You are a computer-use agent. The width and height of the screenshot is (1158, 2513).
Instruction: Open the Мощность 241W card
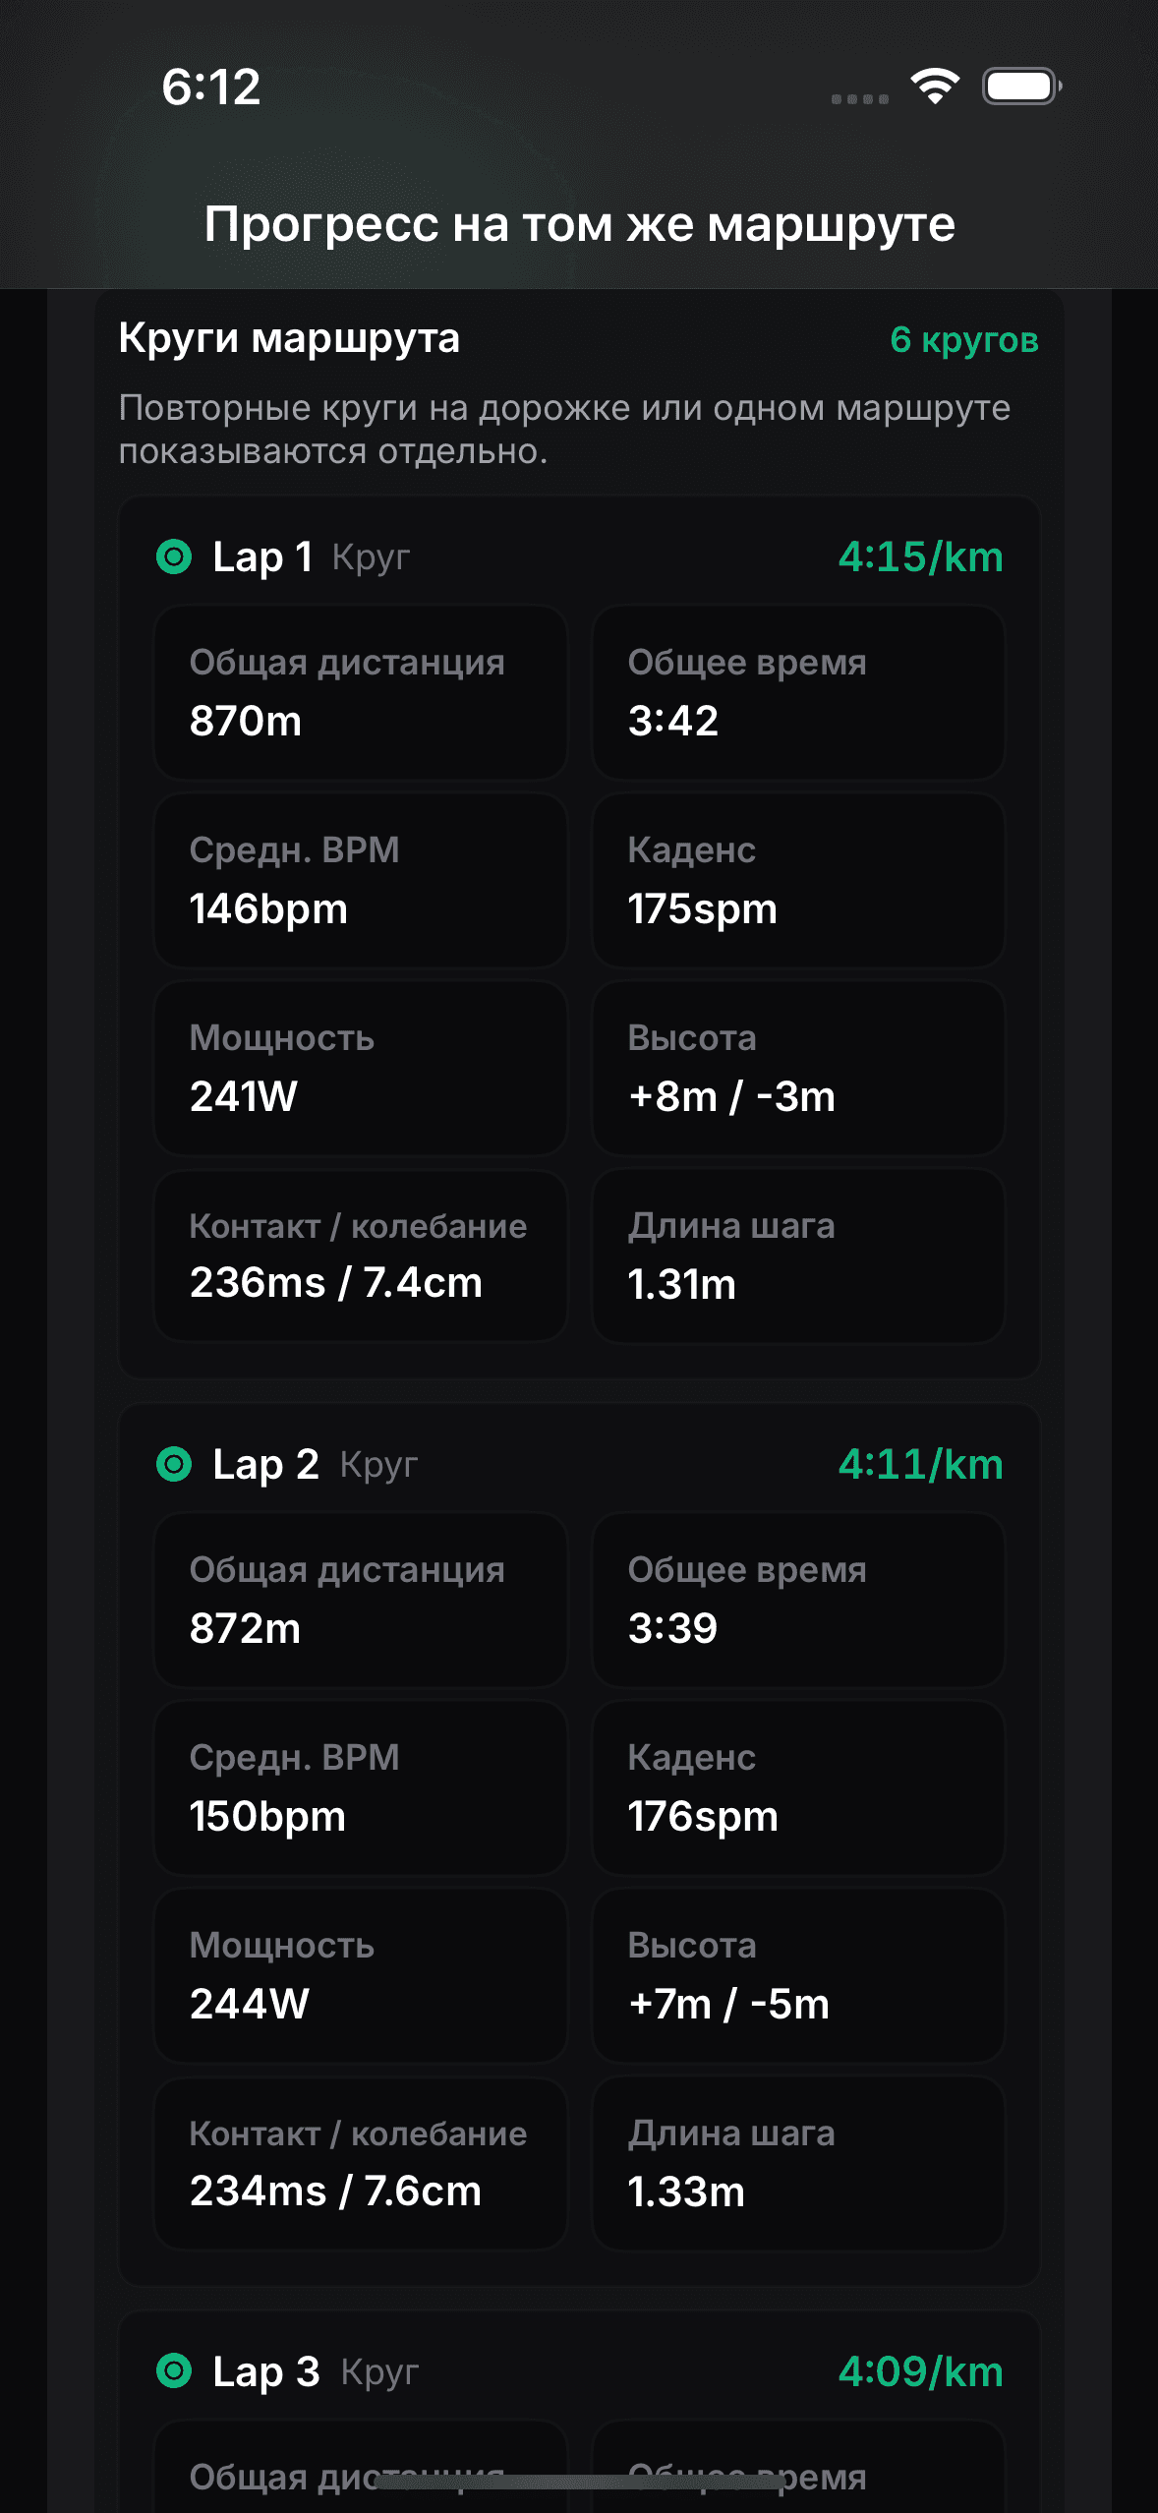[x=361, y=1068]
